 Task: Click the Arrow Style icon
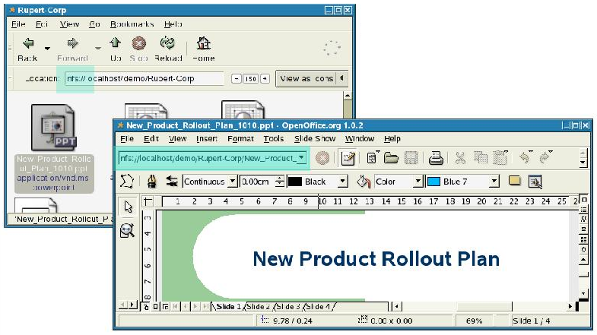tap(172, 182)
